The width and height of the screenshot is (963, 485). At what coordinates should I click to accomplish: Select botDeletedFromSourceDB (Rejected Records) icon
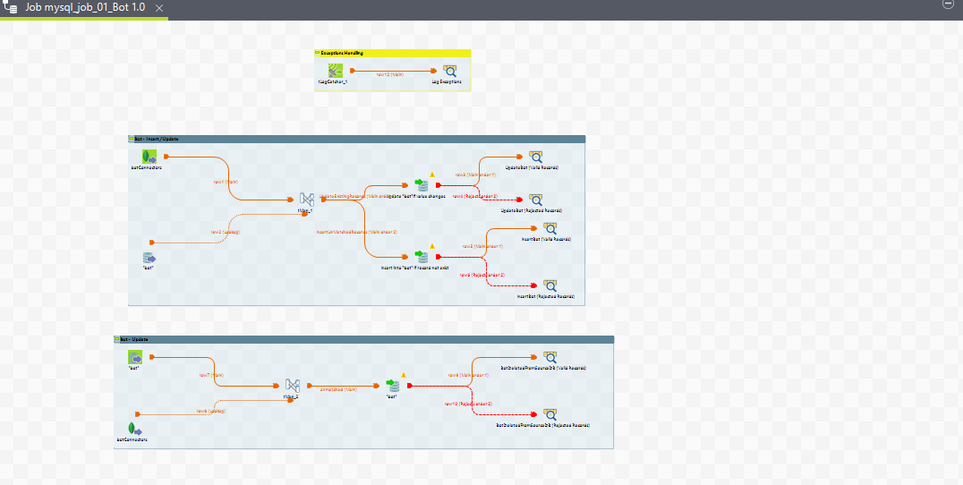point(549,414)
